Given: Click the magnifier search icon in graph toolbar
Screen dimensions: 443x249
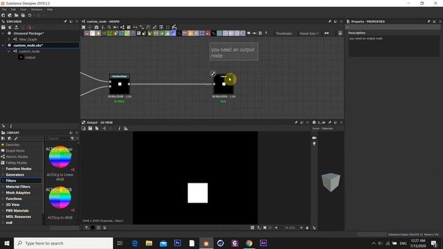Looking at the screenshot, I should click(109, 28).
